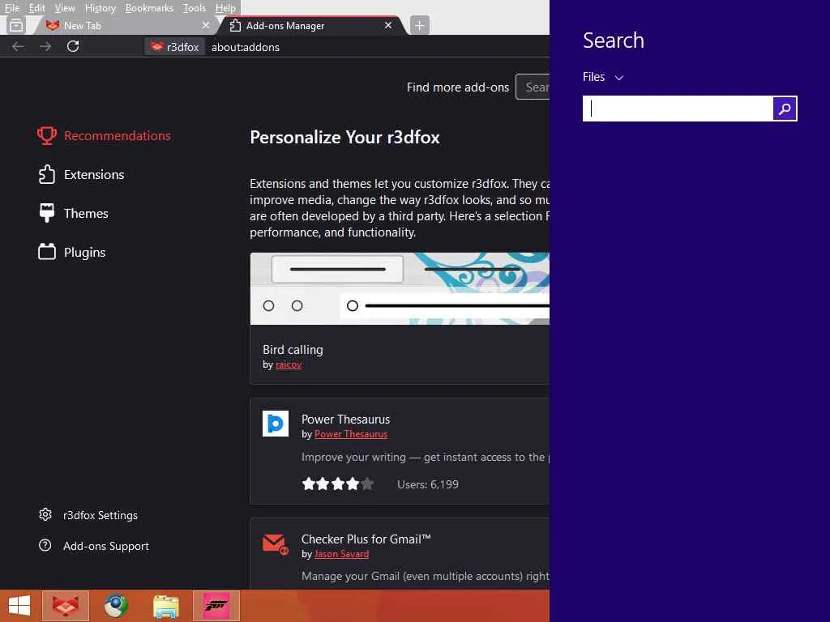Open raicov author link
Screen dimensions: 830x622
click(x=289, y=364)
